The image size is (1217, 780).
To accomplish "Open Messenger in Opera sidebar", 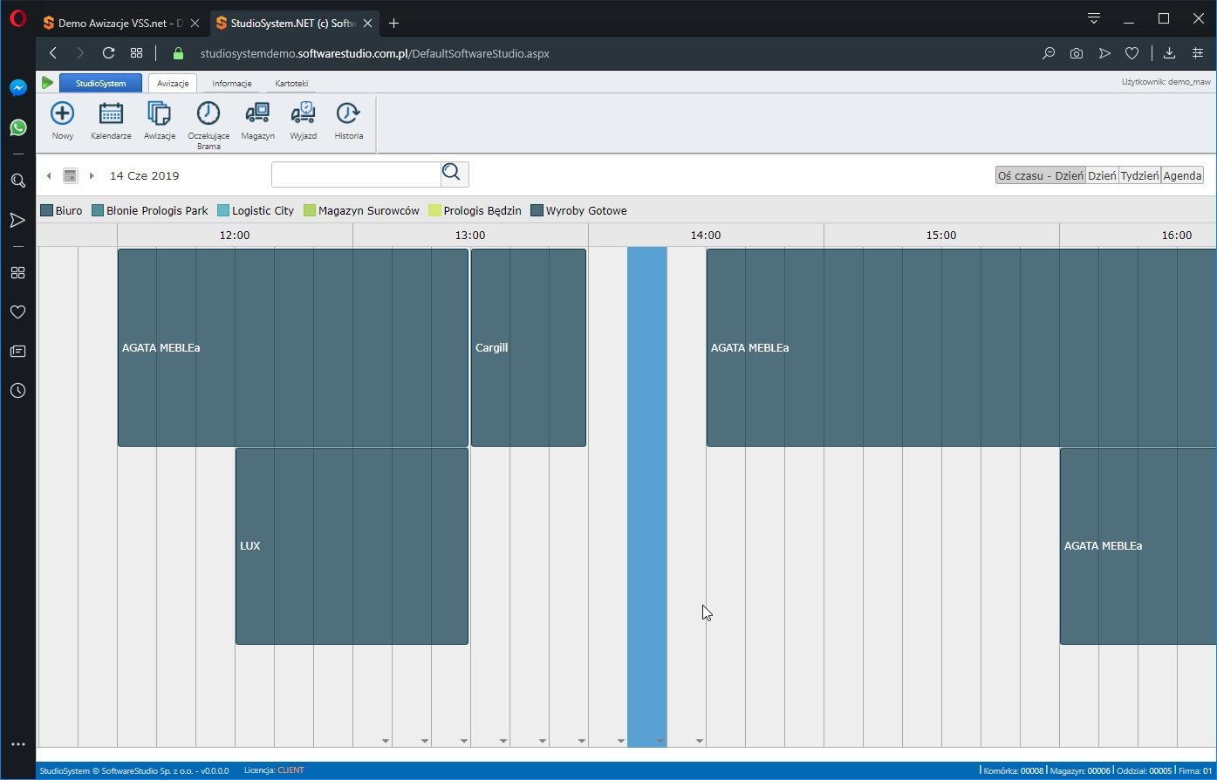I will tap(17, 87).
